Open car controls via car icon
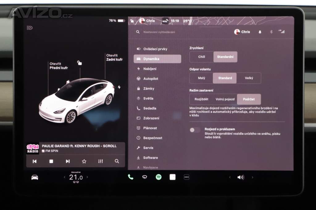The width and height of the screenshot is (316, 210). 35,177
